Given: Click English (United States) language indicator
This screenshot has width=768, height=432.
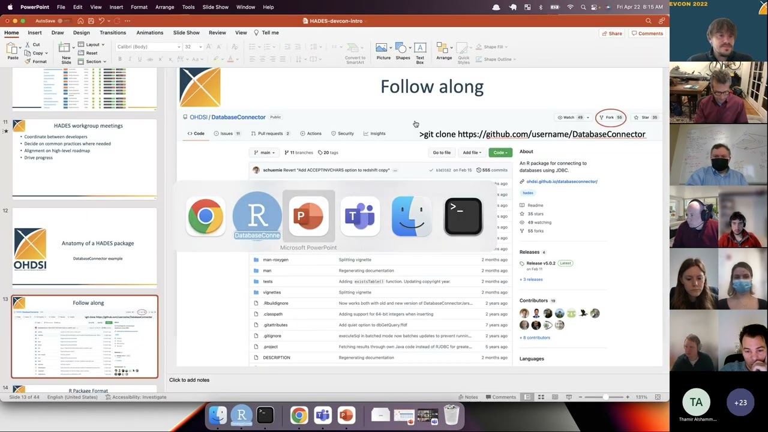Looking at the screenshot, I should click(72, 397).
